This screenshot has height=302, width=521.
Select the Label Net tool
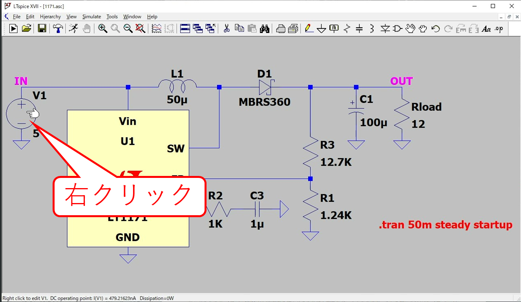coord(334,28)
